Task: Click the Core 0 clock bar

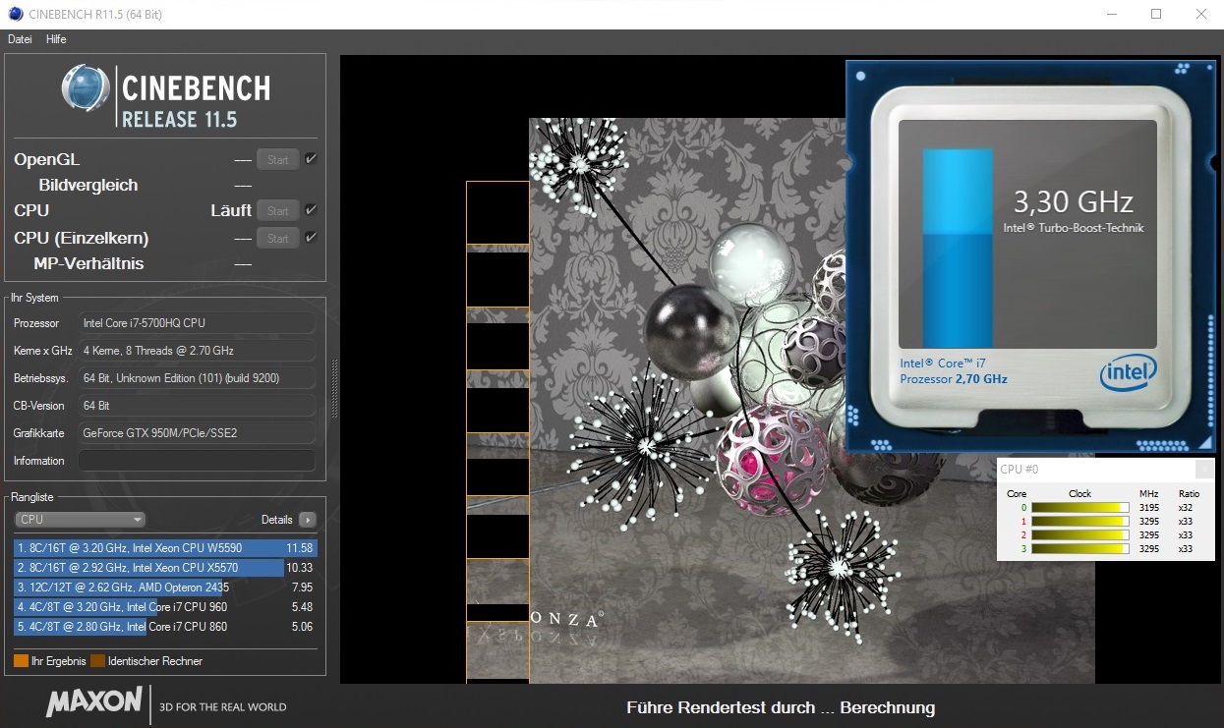Action: (1079, 507)
